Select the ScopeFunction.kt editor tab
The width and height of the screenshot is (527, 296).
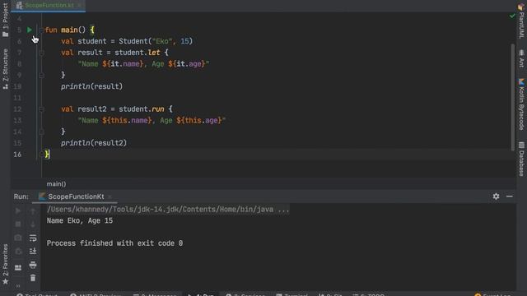pyautogui.click(x=49, y=6)
